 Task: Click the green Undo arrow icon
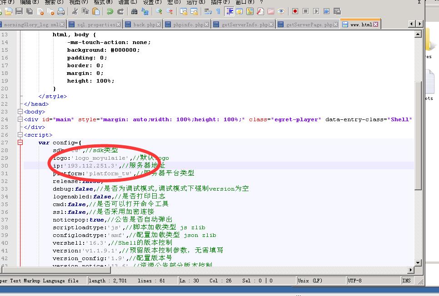pos(110,11)
